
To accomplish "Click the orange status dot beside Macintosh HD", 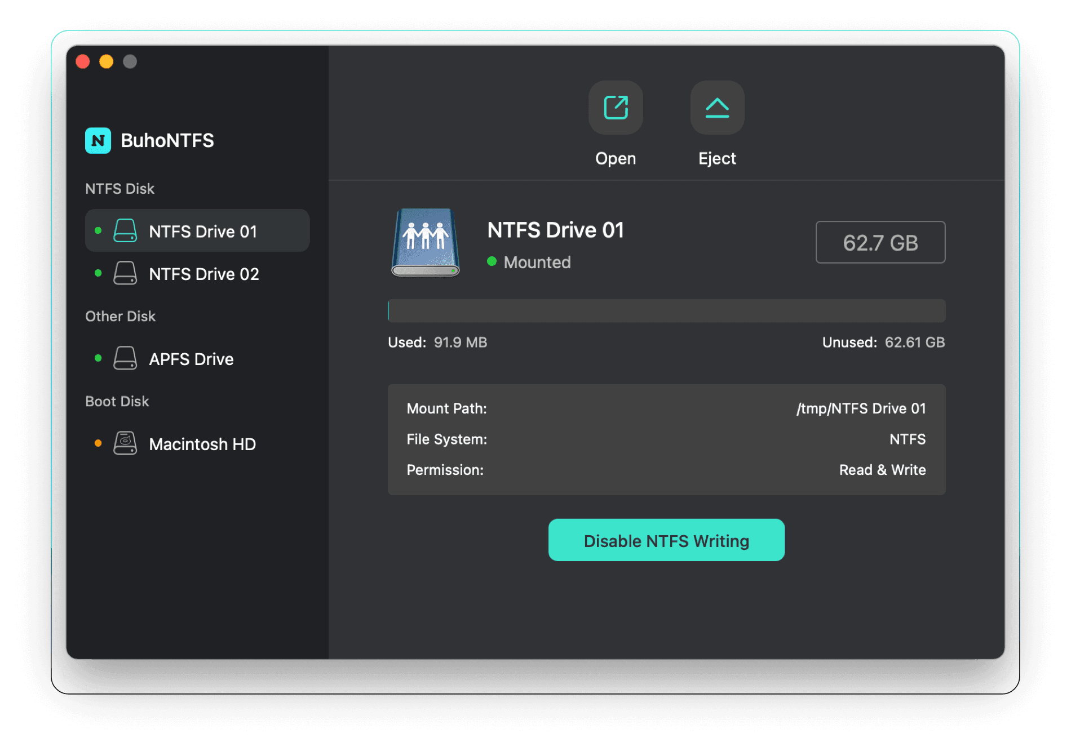I will (98, 443).
